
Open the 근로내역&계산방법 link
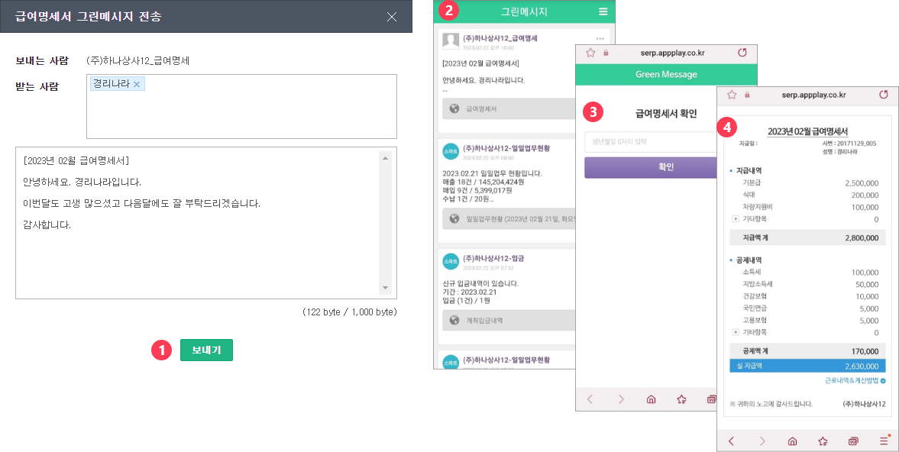[855, 380]
